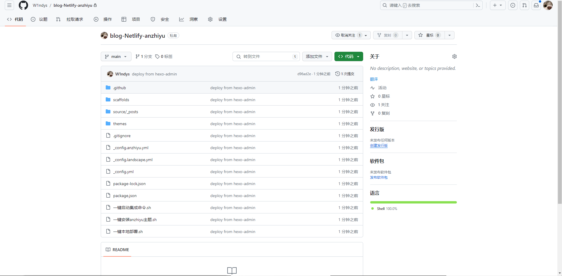The image size is (562, 276).
Task: Open the command palette icon
Action: [x=478, y=5]
